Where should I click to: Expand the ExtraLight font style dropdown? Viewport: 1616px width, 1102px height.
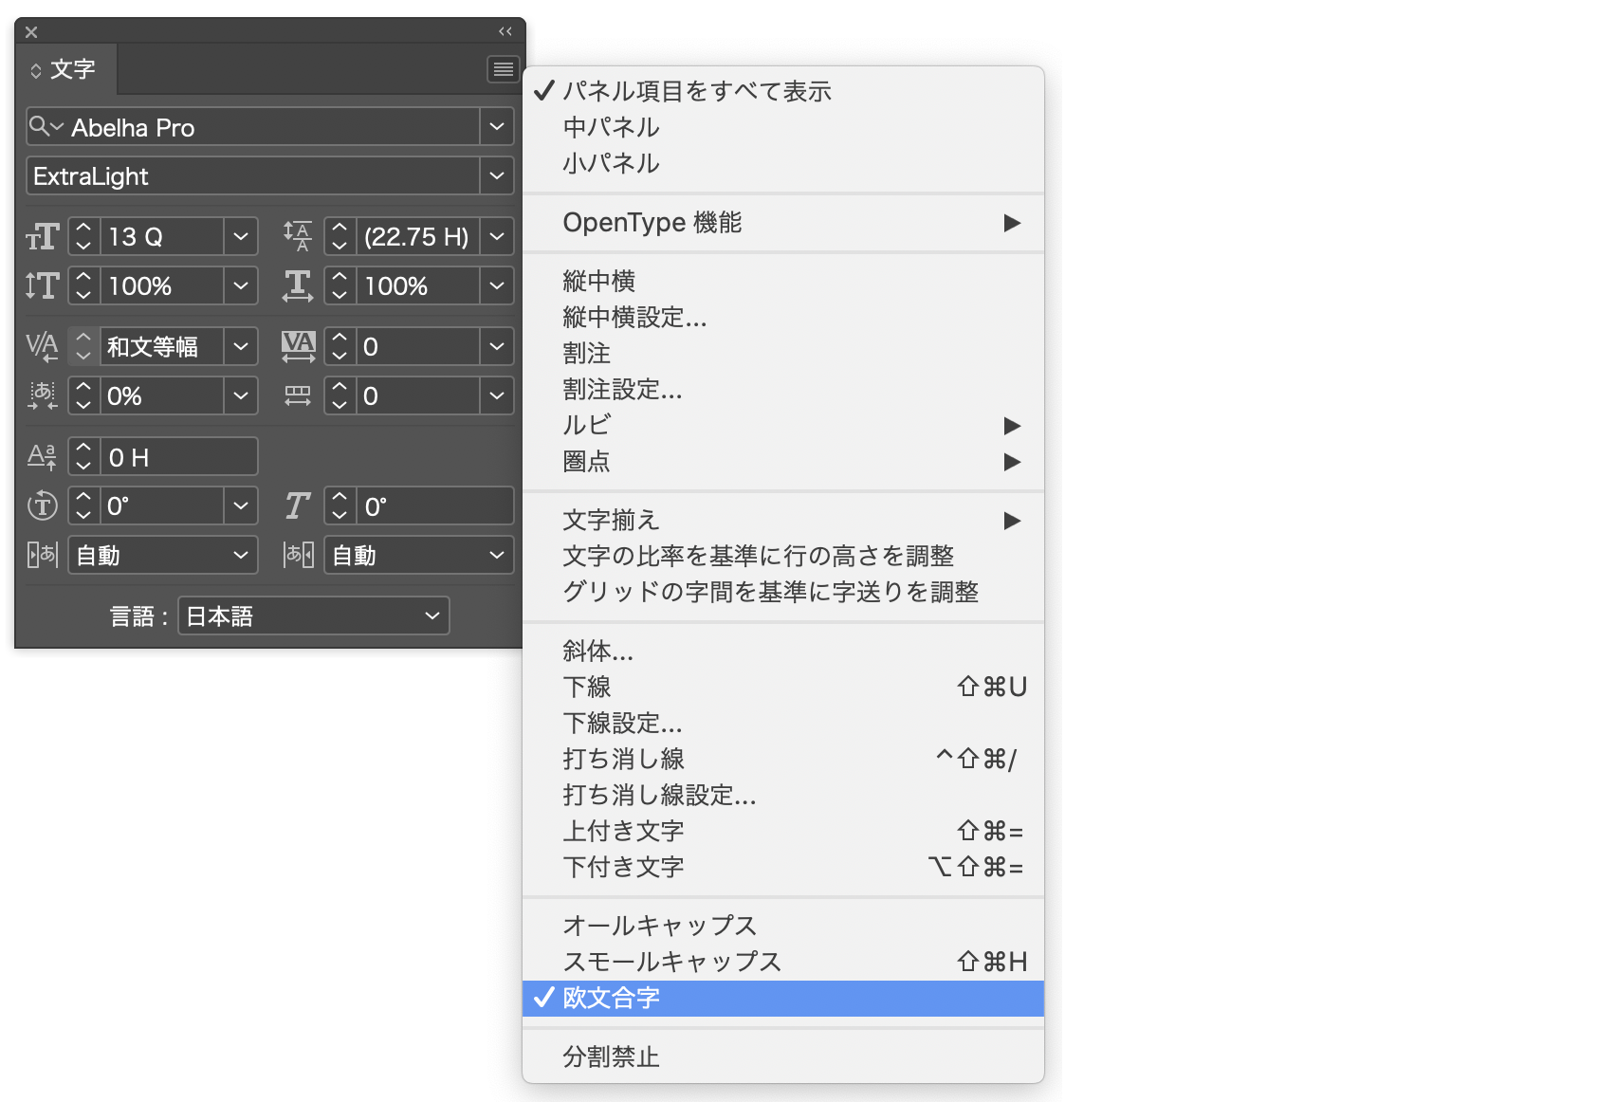pos(497,176)
